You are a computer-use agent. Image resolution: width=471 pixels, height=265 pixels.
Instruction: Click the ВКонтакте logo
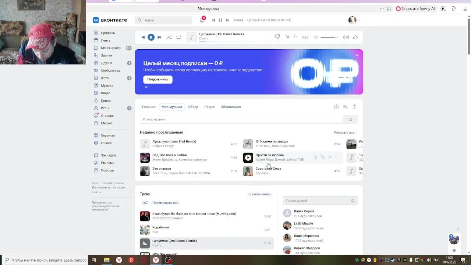(x=110, y=20)
